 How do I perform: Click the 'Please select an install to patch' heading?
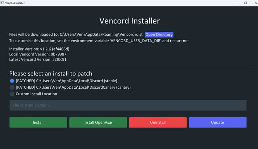pyautogui.click(x=51, y=74)
